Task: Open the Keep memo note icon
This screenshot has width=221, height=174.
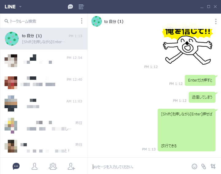Action: tap(81, 7)
